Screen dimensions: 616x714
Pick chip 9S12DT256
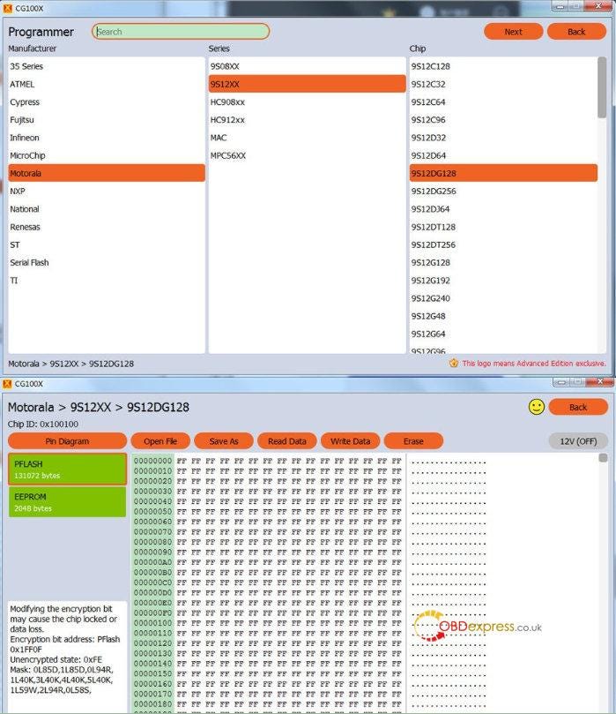pos(503,244)
